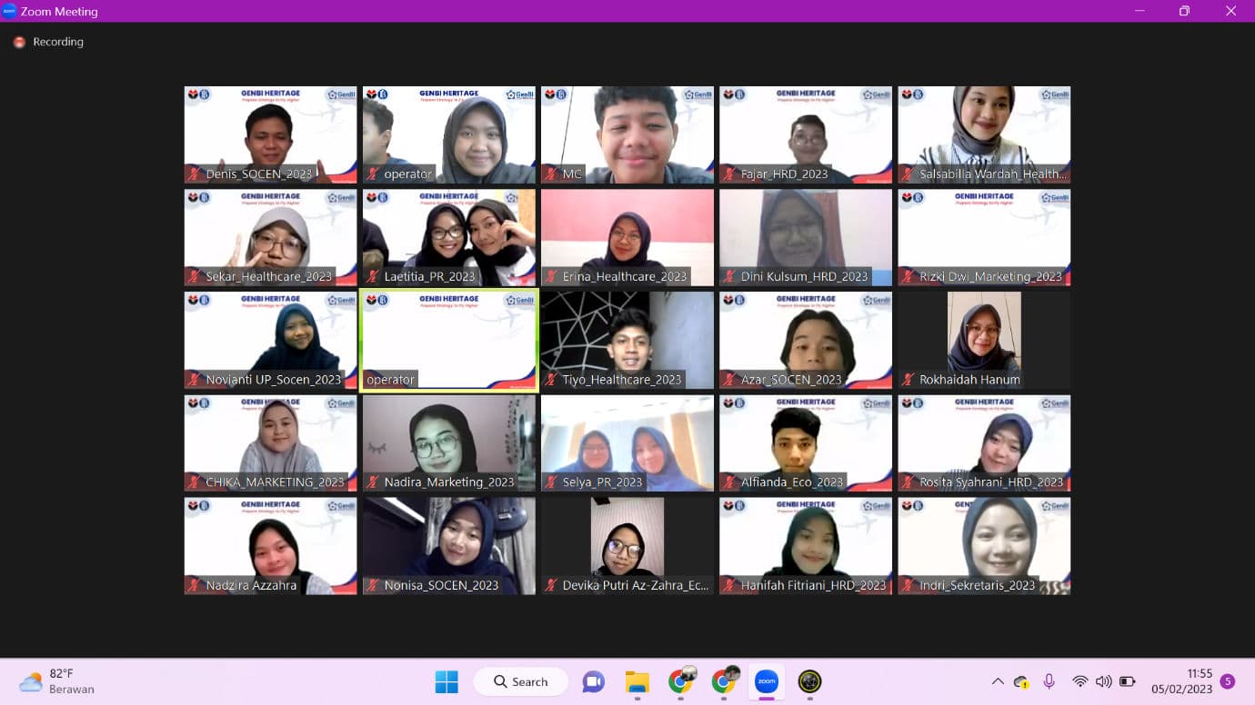Click muted mic icon on Hanifah Fitriani_HRD_2023 tile
This screenshot has width=1255, height=705.
click(728, 585)
